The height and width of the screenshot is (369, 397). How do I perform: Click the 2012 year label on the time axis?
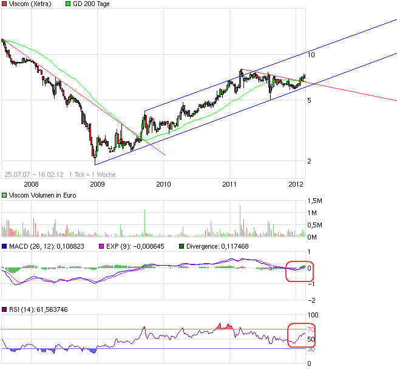[296, 184]
